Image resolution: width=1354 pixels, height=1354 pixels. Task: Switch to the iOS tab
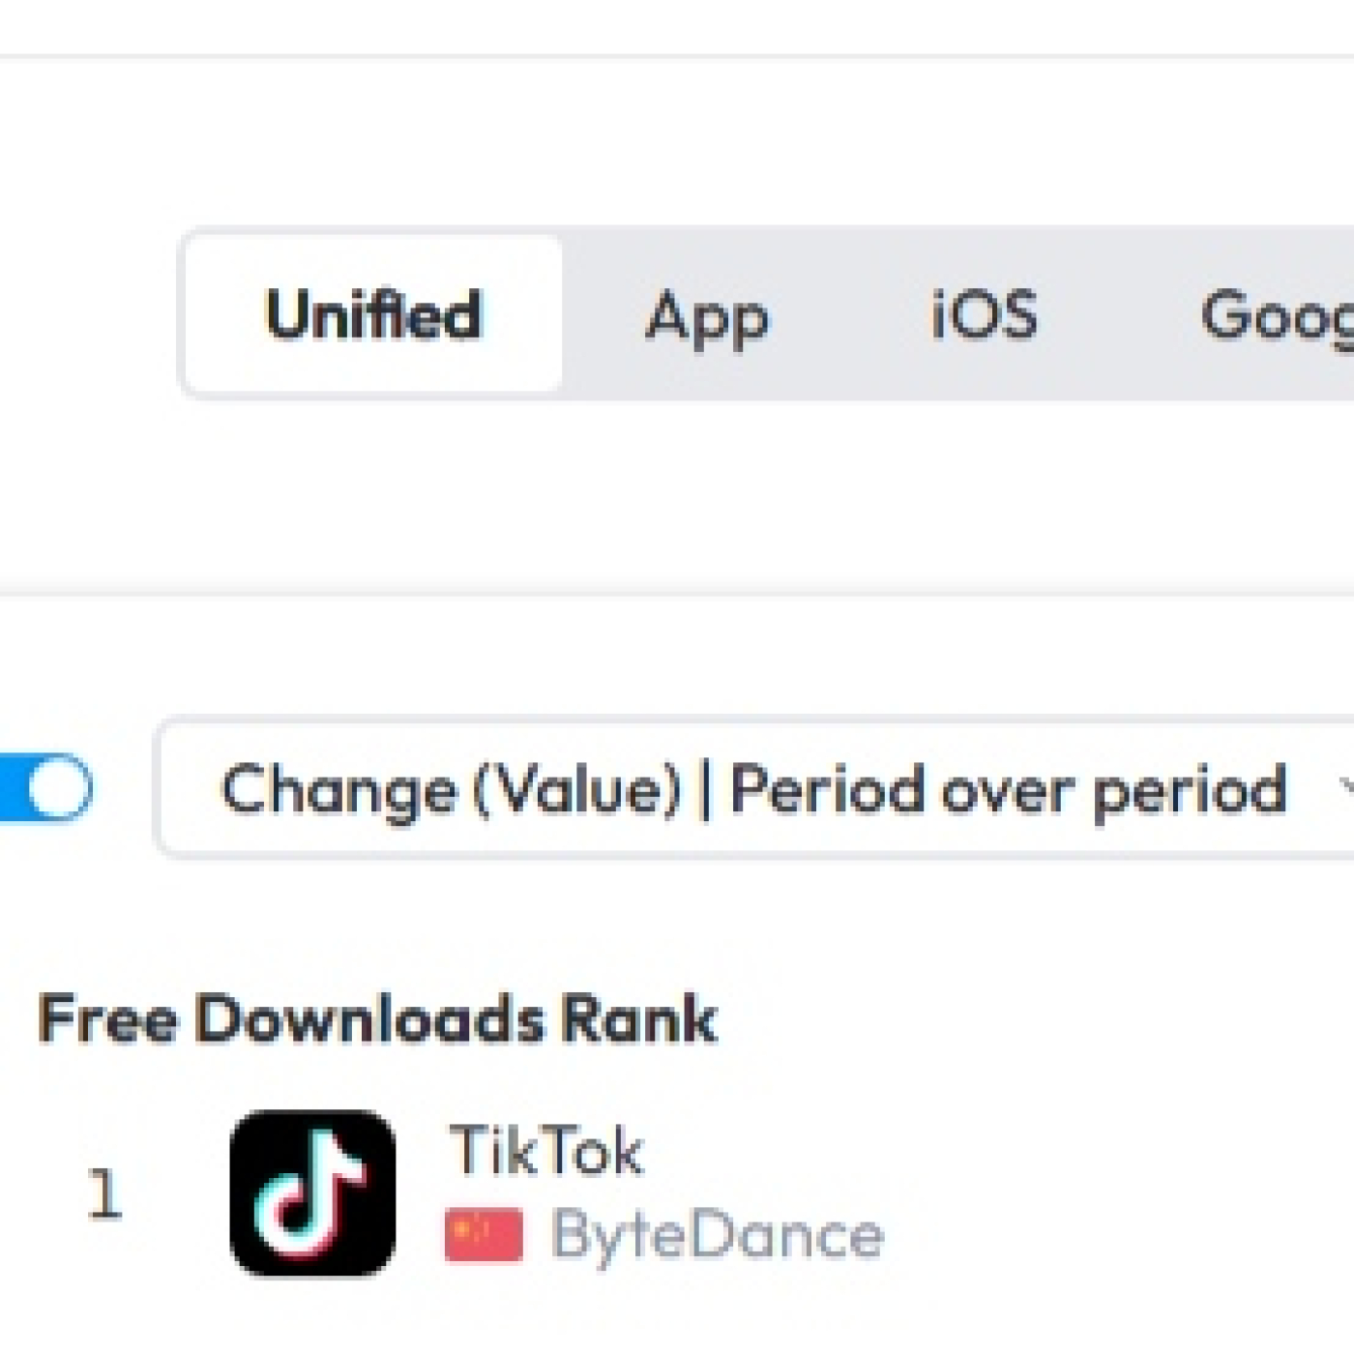(984, 314)
